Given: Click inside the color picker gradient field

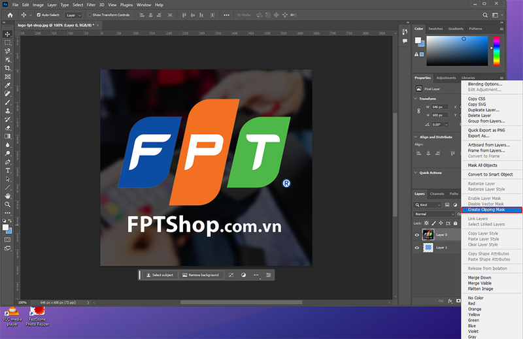Looking at the screenshot, I should click(457, 51).
